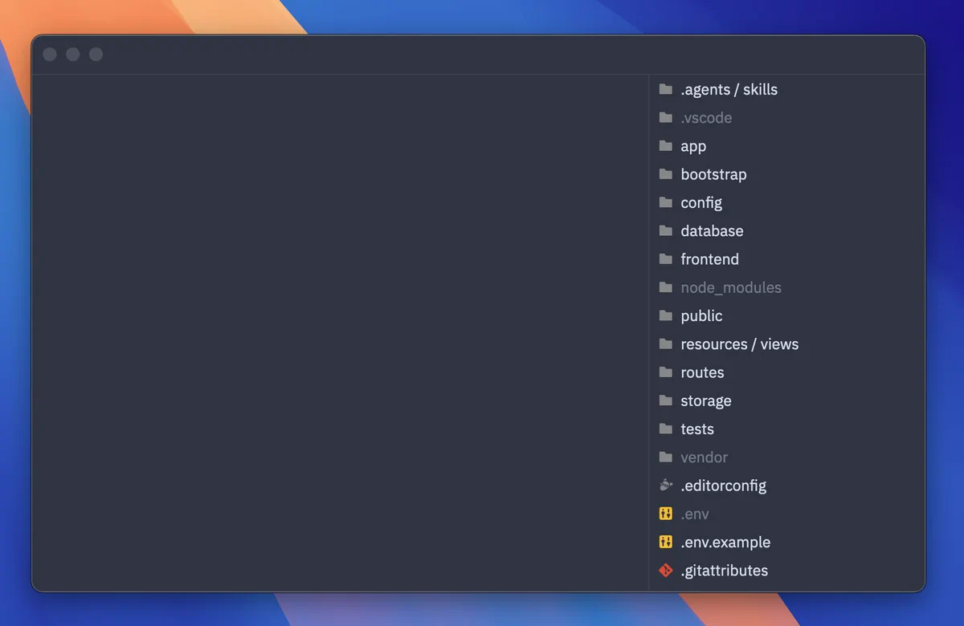Click the tests folder icon
964x626 pixels.
[x=665, y=429]
